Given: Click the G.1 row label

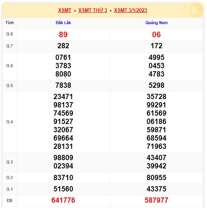Looking at the screenshot, I should [x=9, y=189].
